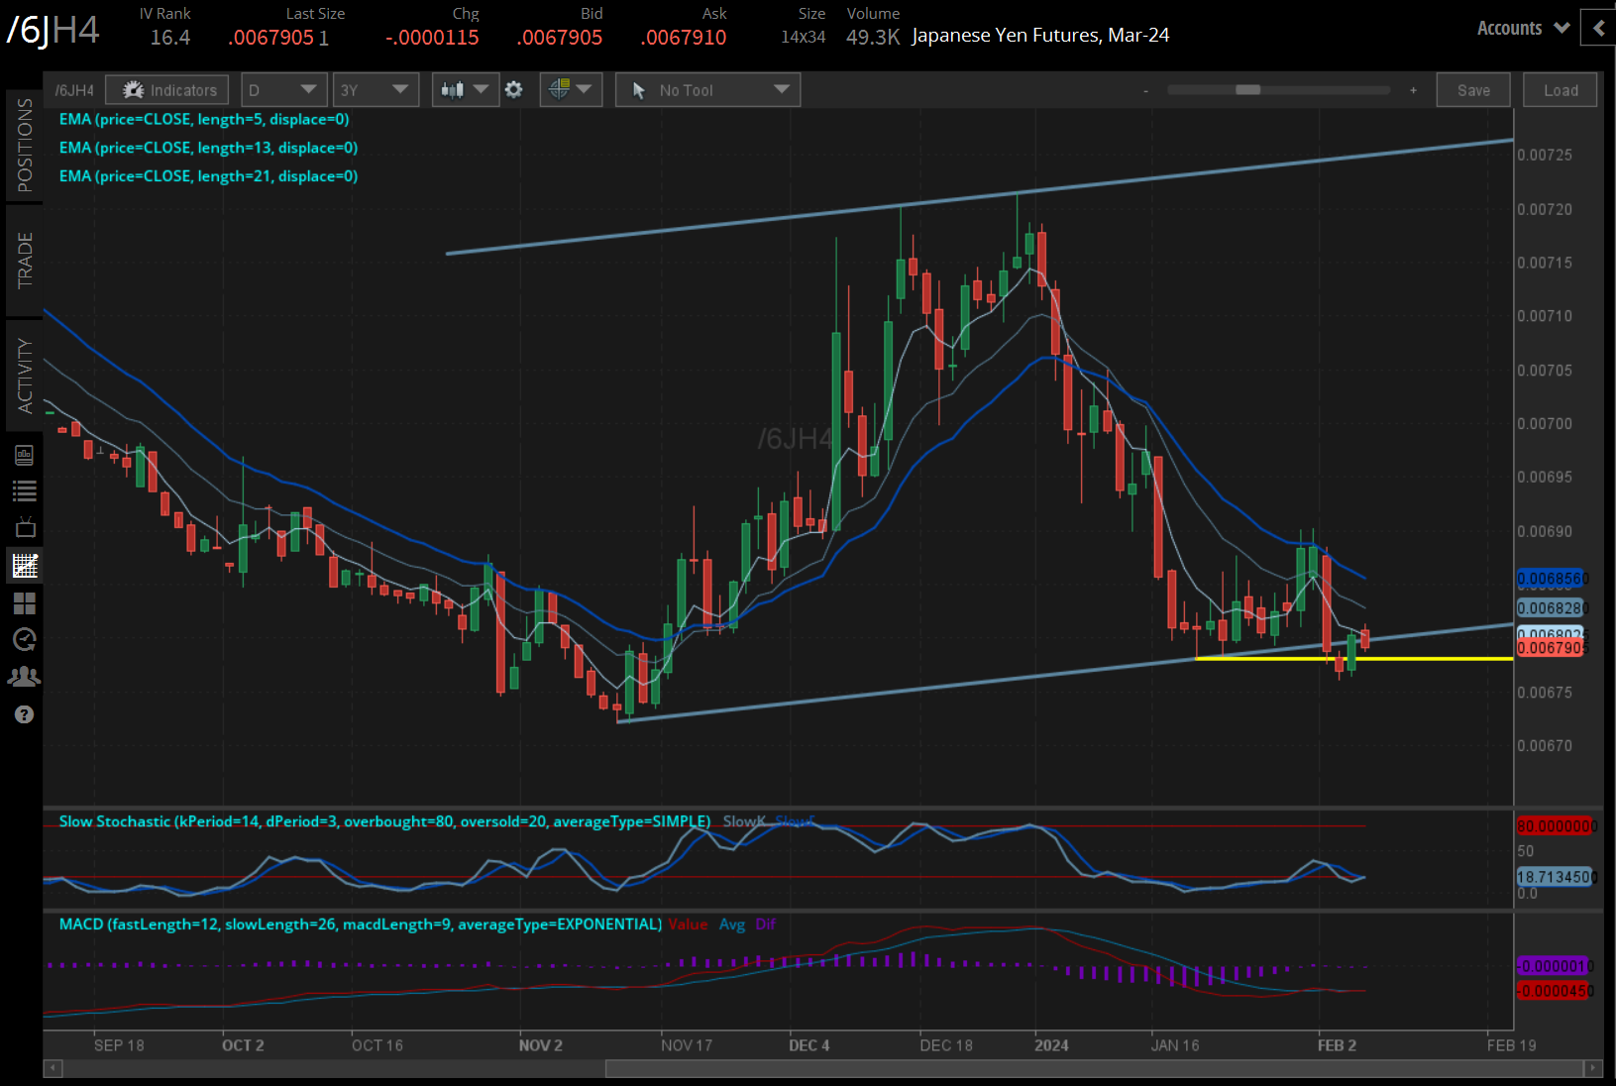Switch to the Positions side tab

(x=24, y=146)
